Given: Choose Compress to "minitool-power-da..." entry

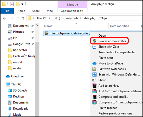Looking at the screenshot, I should tap(120, 102).
